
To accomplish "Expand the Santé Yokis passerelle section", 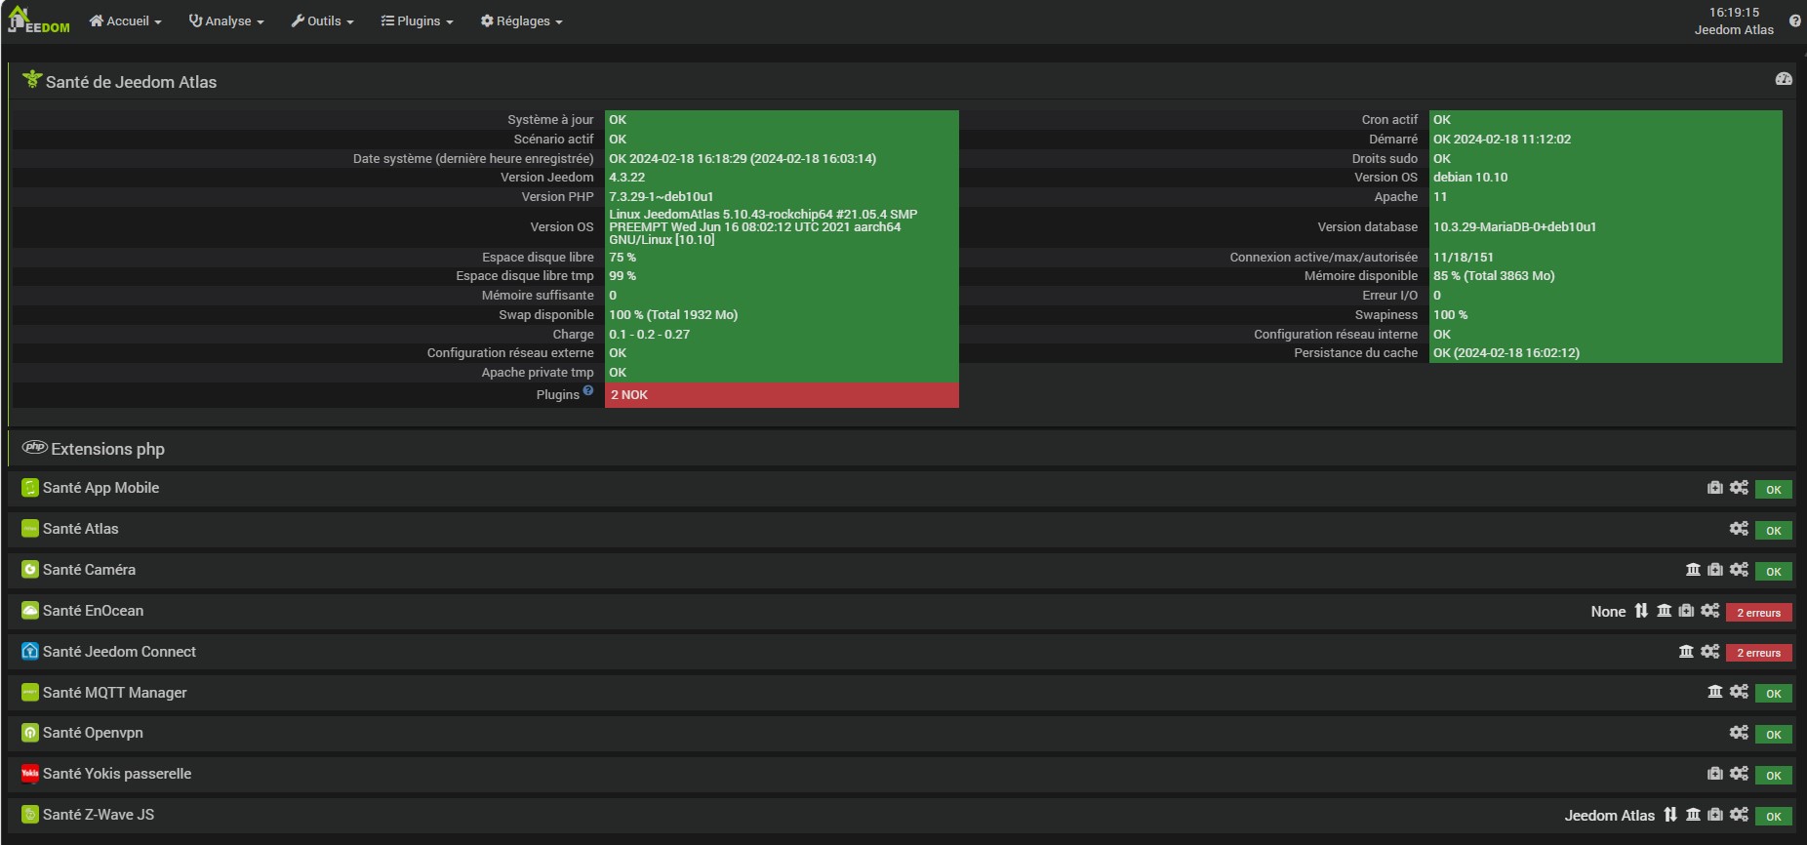I will (x=117, y=774).
